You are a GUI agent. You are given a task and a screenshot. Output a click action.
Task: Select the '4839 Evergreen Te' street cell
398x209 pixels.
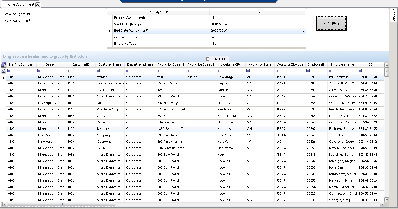(171, 129)
